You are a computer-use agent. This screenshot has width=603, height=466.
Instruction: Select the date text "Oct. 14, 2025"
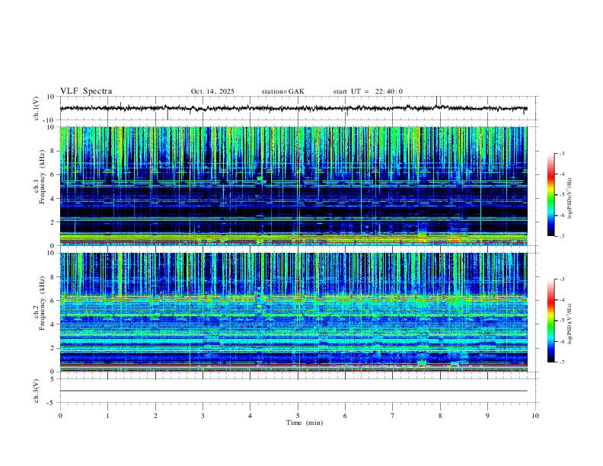coord(212,91)
